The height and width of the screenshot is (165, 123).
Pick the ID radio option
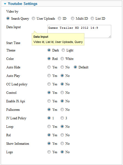pyautogui.click(x=59, y=19)
